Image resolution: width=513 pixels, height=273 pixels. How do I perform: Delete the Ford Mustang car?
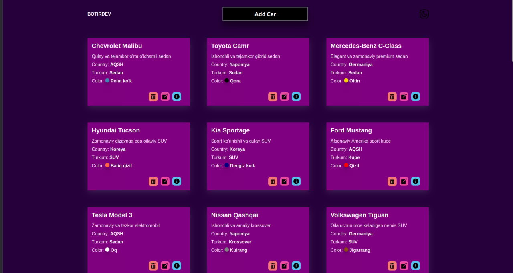(392, 181)
